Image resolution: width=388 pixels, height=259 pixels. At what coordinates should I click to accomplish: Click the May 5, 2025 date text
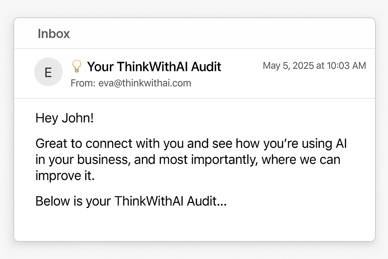(288, 66)
